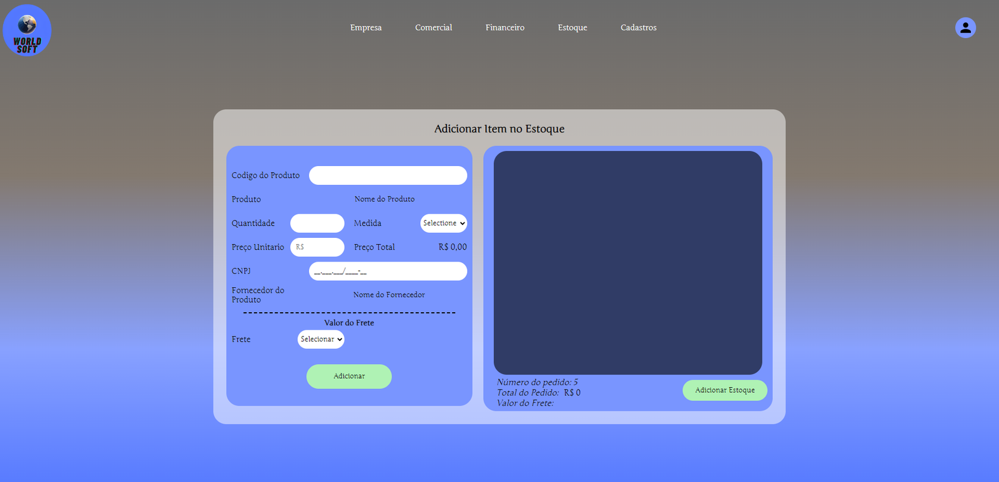Open the user profile icon
Image resolution: width=999 pixels, height=482 pixels.
(965, 27)
